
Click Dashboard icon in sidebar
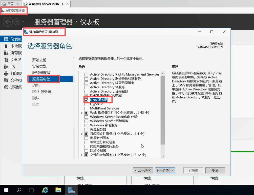[x=6, y=39]
